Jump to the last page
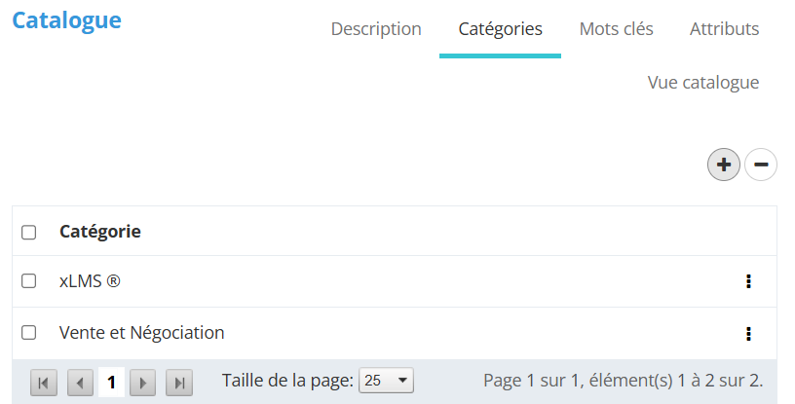The image size is (795, 404). (179, 383)
